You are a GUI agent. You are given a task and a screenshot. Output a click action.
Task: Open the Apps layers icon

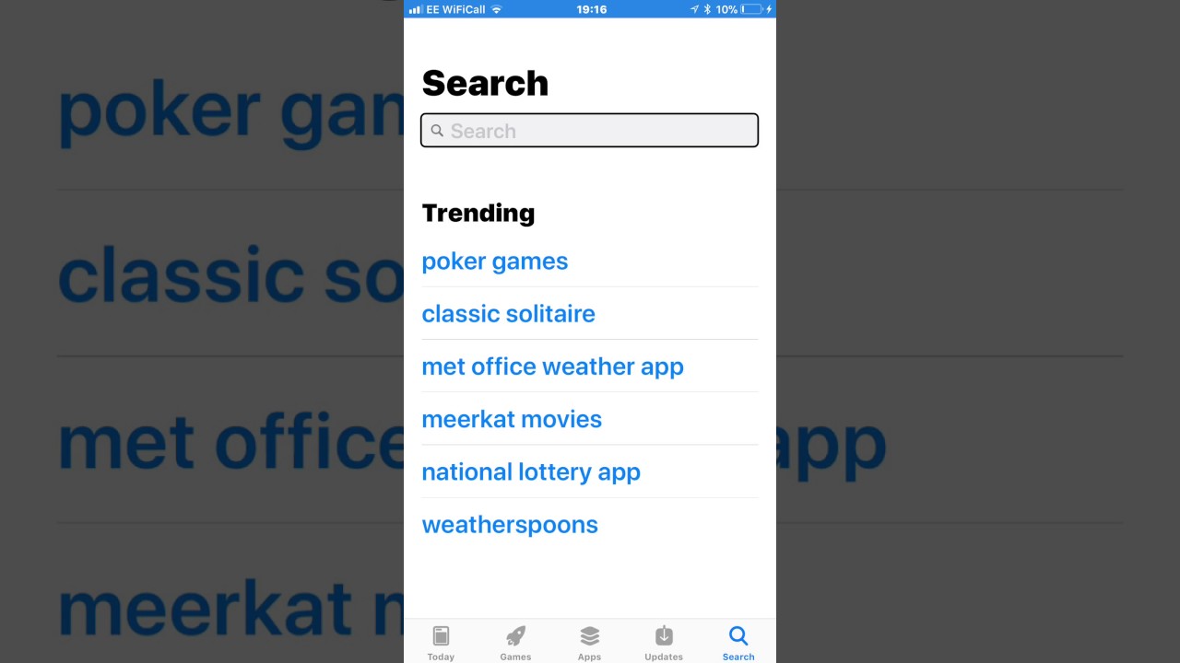pyautogui.click(x=590, y=636)
